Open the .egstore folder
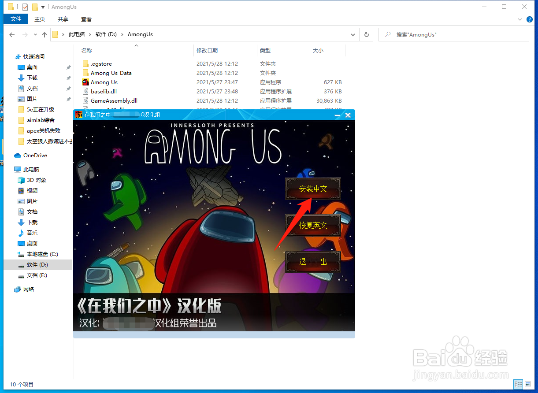The width and height of the screenshot is (538, 393). 100,63
